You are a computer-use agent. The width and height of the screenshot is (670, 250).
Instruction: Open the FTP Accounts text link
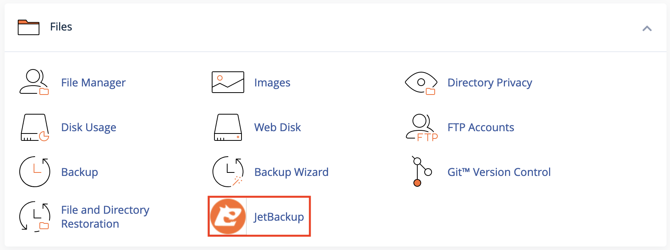(x=481, y=127)
